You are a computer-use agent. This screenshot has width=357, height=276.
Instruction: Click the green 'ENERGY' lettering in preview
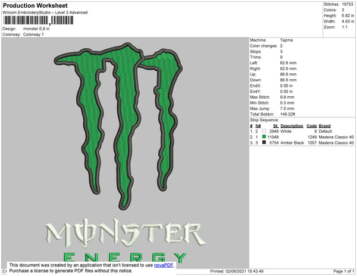[x=125, y=257]
